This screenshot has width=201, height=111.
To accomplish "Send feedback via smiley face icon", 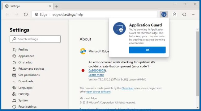I will 184,14.
